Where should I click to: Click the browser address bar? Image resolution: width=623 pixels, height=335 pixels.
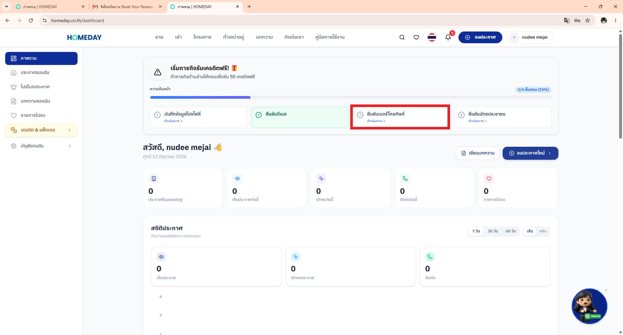click(305, 20)
